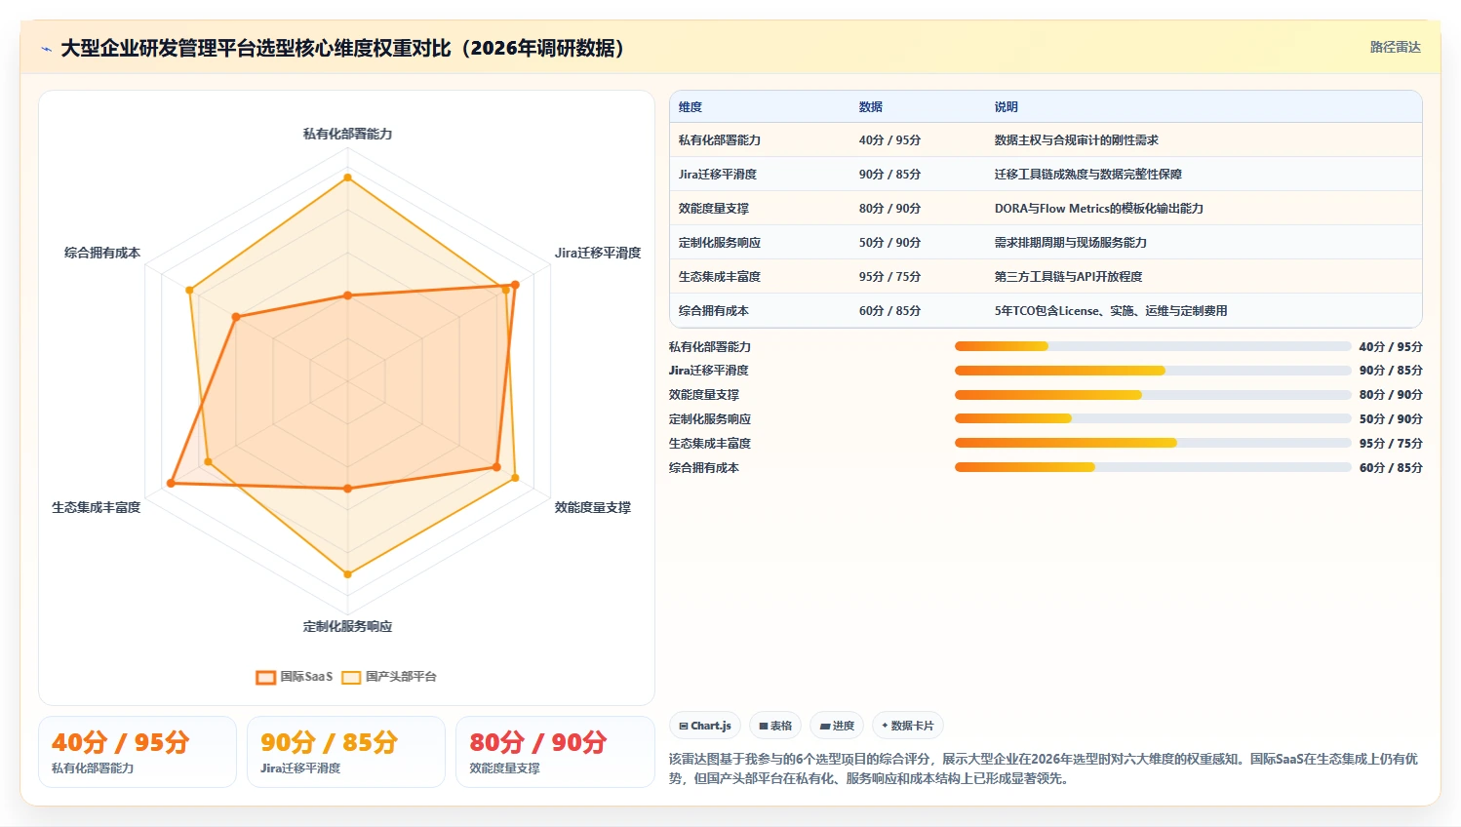Viewport: 1461px width, 827px height.
Task: Click radar axis label 效能度量支撑
Action: tap(593, 507)
